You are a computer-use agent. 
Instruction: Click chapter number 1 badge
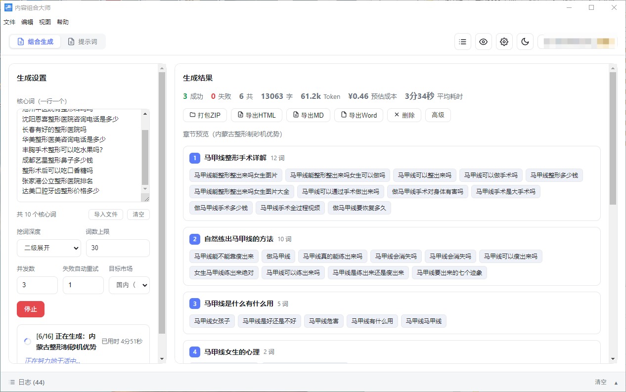tap(195, 158)
